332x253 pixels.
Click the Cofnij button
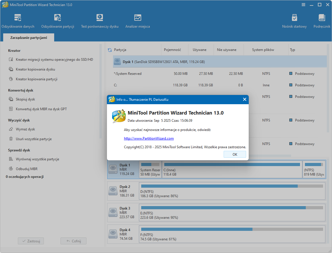pyautogui.click(x=73, y=241)
